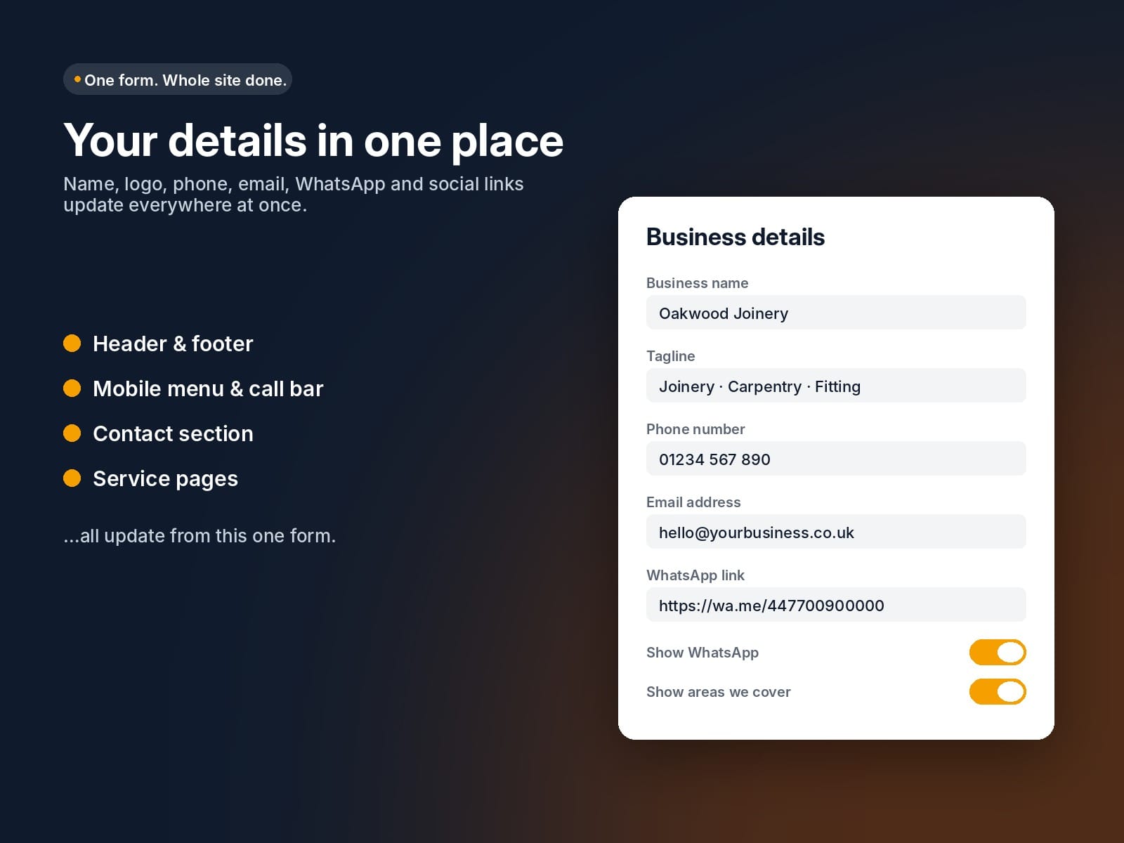Select the Phone number field
Image resolution: width=1124 pixels, height=843 pixels.
point(836,459)
